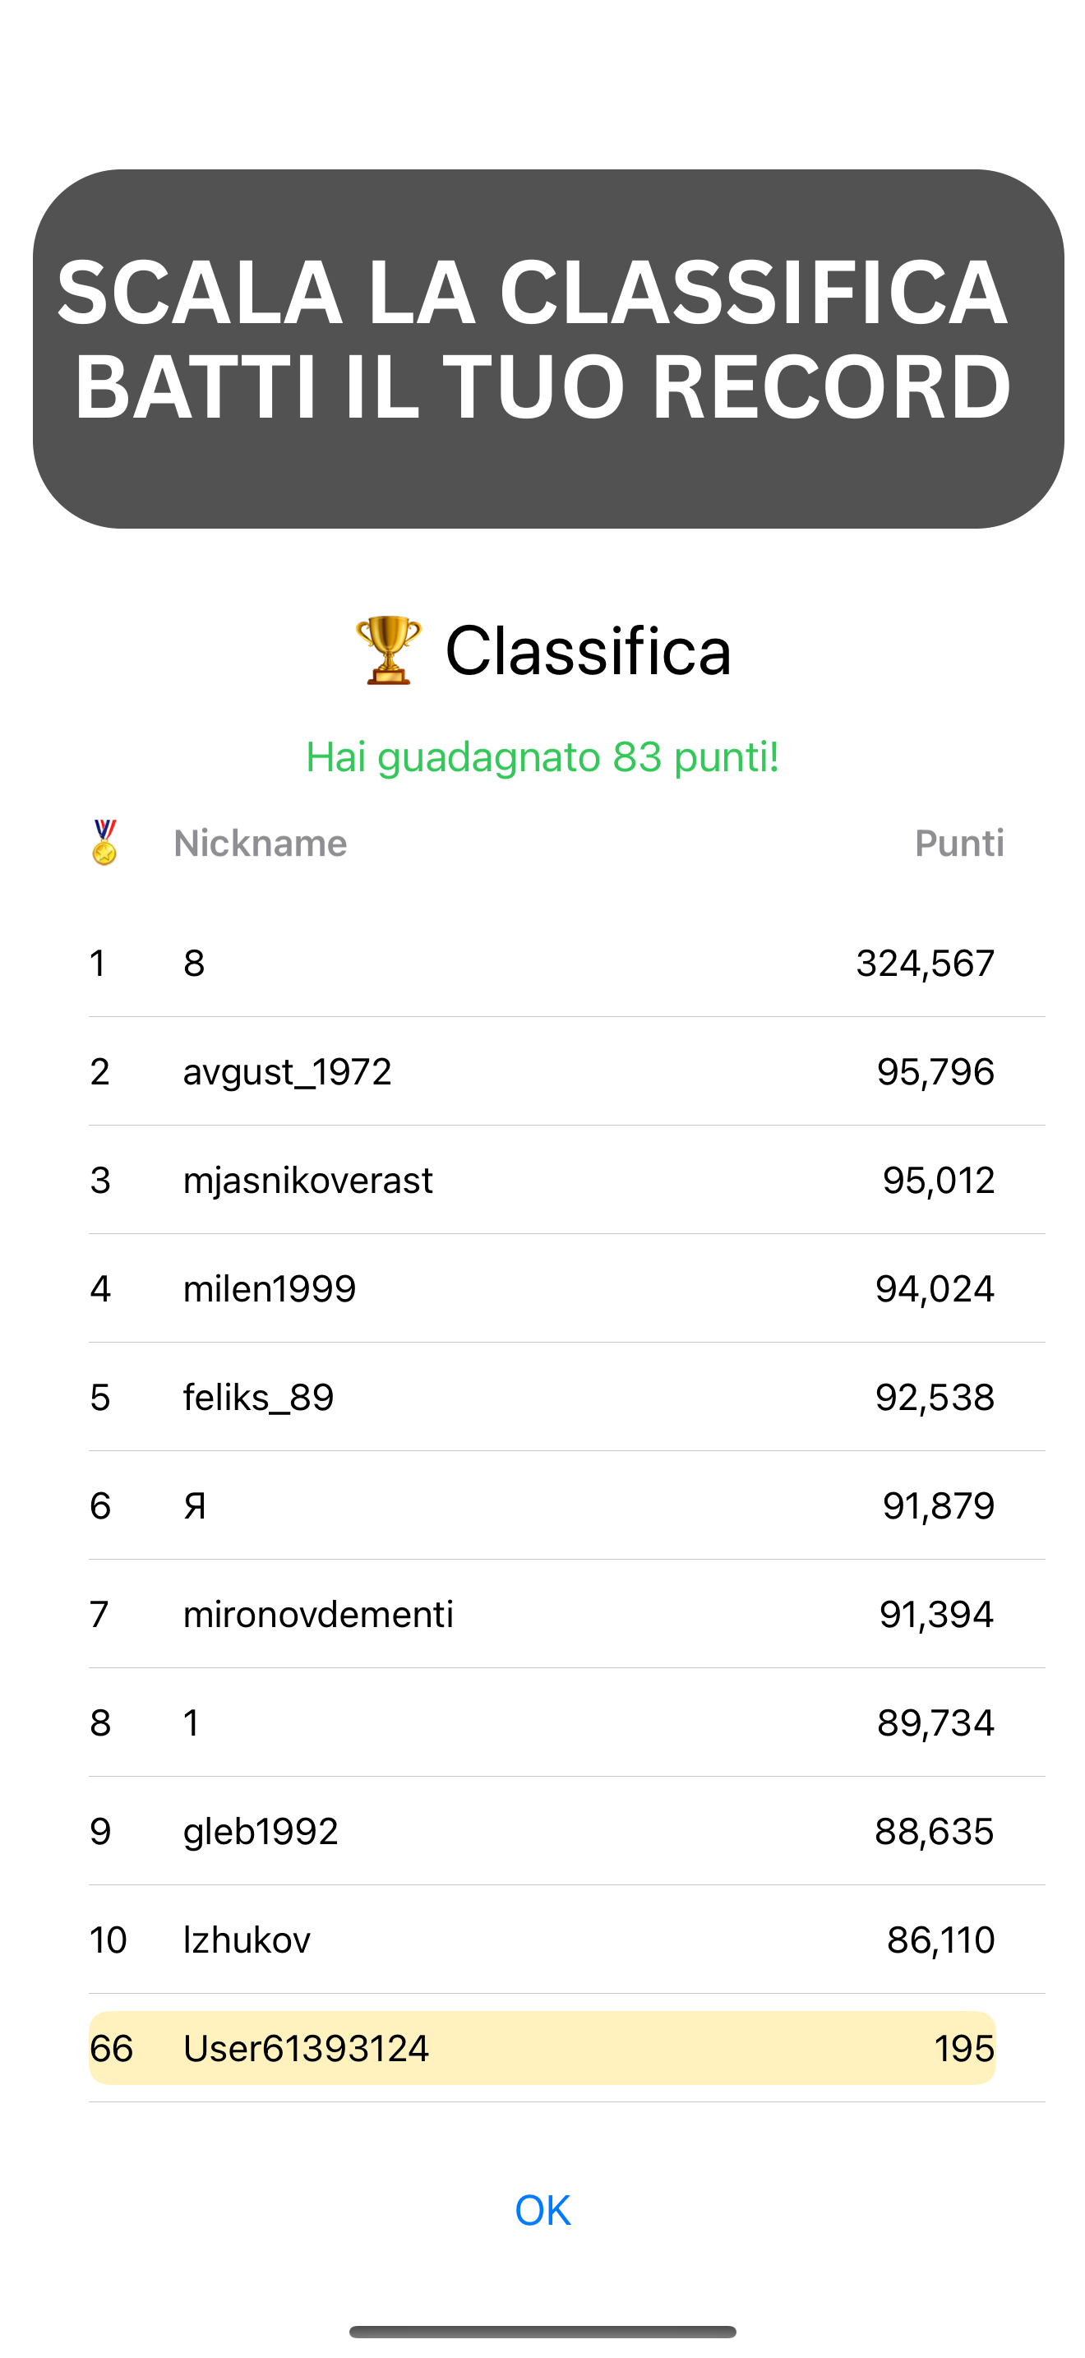Image resolution: width=1085 pixels, height=2358 pixels.
Task: Tap the green Hai guadagnato 83 punti message
Action: tap(542, 757)
